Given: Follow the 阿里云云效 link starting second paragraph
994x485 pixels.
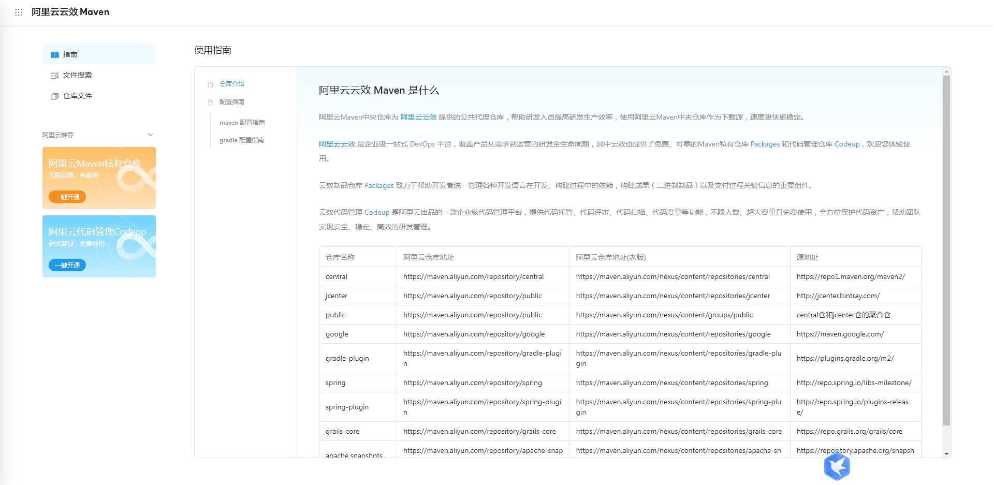Looking at the screenshot, I should coord(337,144).
